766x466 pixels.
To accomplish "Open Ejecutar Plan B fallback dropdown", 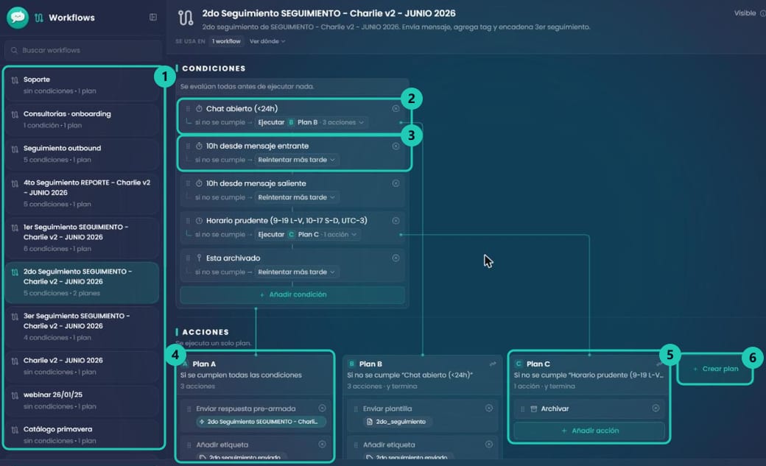I will click(311, 123).
